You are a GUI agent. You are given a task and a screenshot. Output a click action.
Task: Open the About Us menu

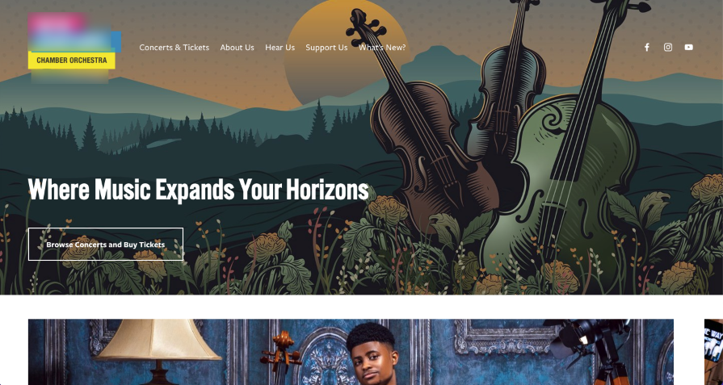(237, 48)
